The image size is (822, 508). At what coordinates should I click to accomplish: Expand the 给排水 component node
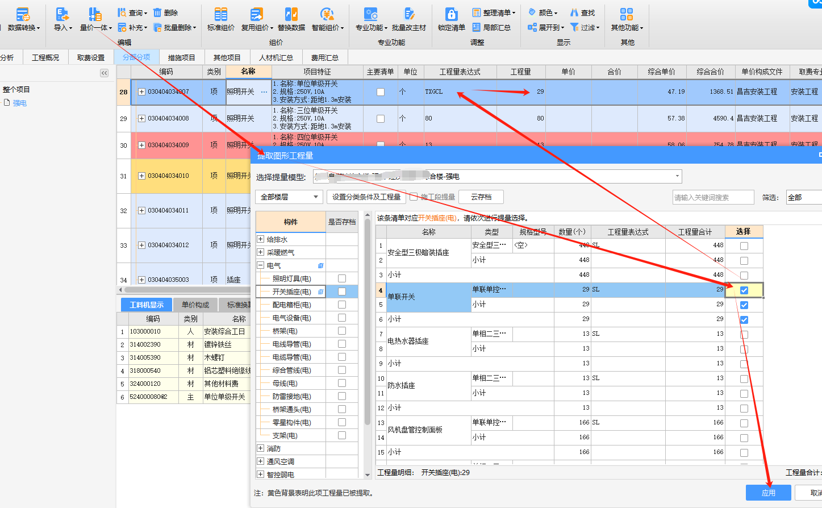[x=261, y=239]
